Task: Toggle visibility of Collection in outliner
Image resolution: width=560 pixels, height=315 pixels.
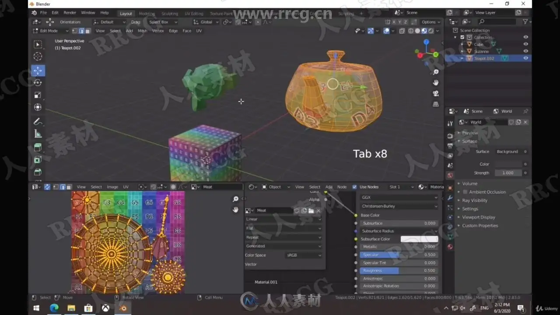Action: 525,37
